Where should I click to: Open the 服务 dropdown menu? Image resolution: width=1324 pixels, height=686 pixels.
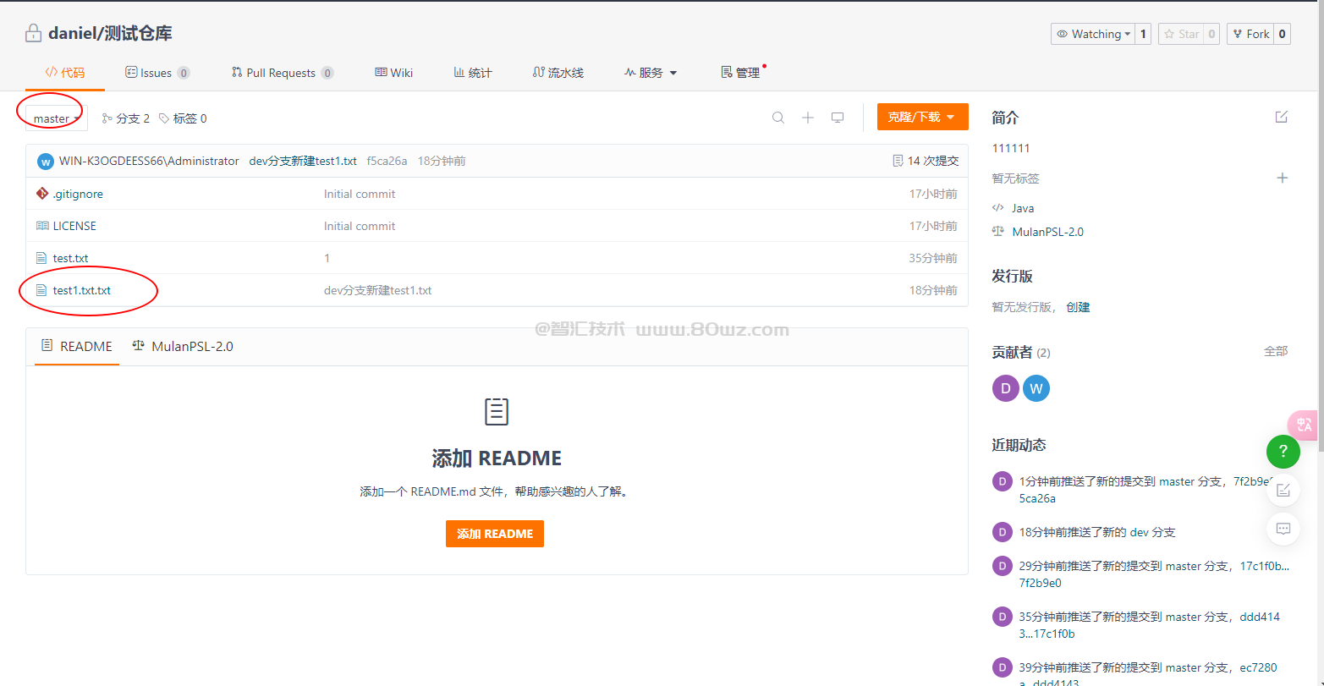(651, 73)
